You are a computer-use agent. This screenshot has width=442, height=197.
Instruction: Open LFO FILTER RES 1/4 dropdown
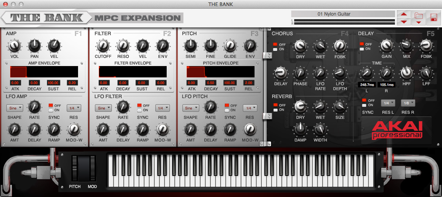coord(162,108)
